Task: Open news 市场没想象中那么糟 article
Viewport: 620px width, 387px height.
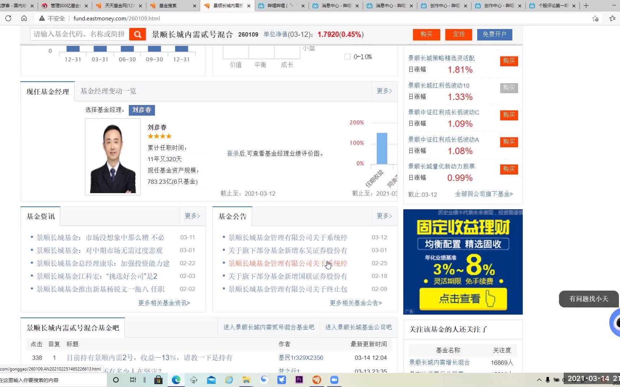Action: tap(100, 237)
